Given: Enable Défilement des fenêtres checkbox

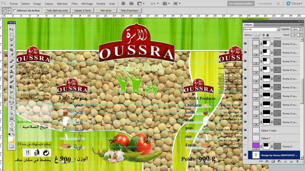Looking at the screenshot, I should [x=15, y=11].
